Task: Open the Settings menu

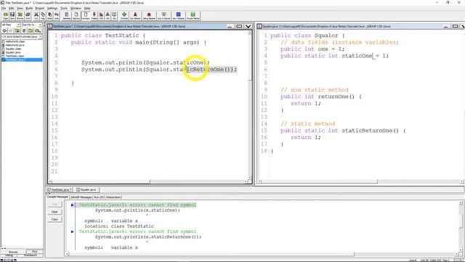Action: pyautogui.click(x=52, y=8)
